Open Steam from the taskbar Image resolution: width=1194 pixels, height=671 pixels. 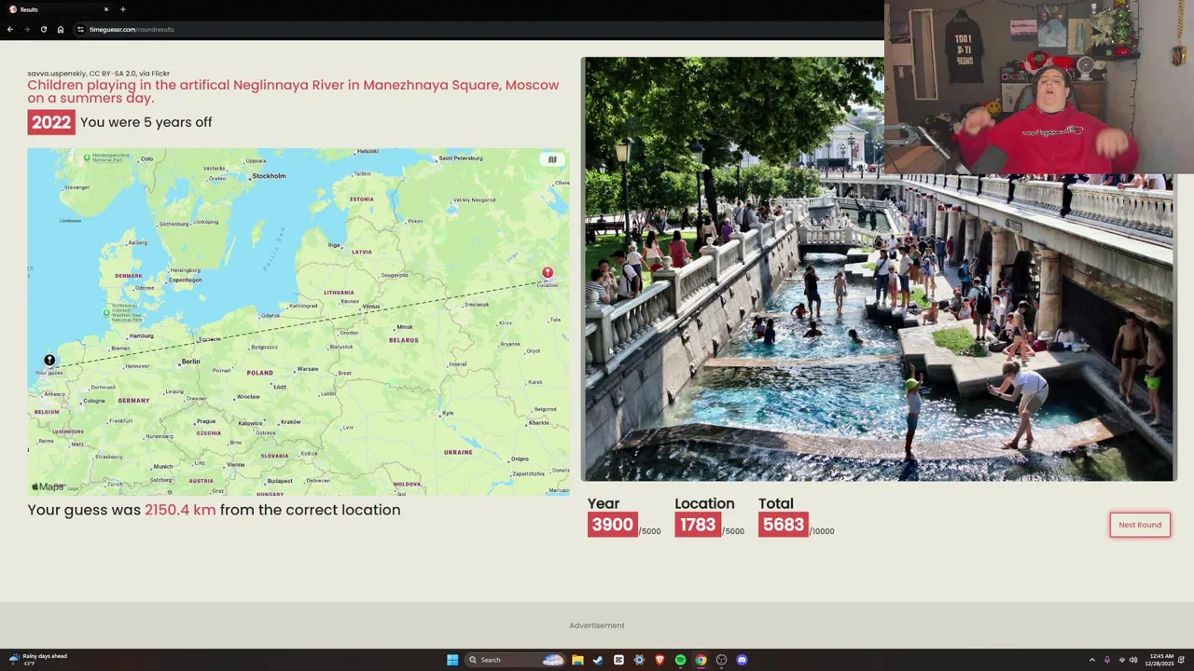click(598, 660)
